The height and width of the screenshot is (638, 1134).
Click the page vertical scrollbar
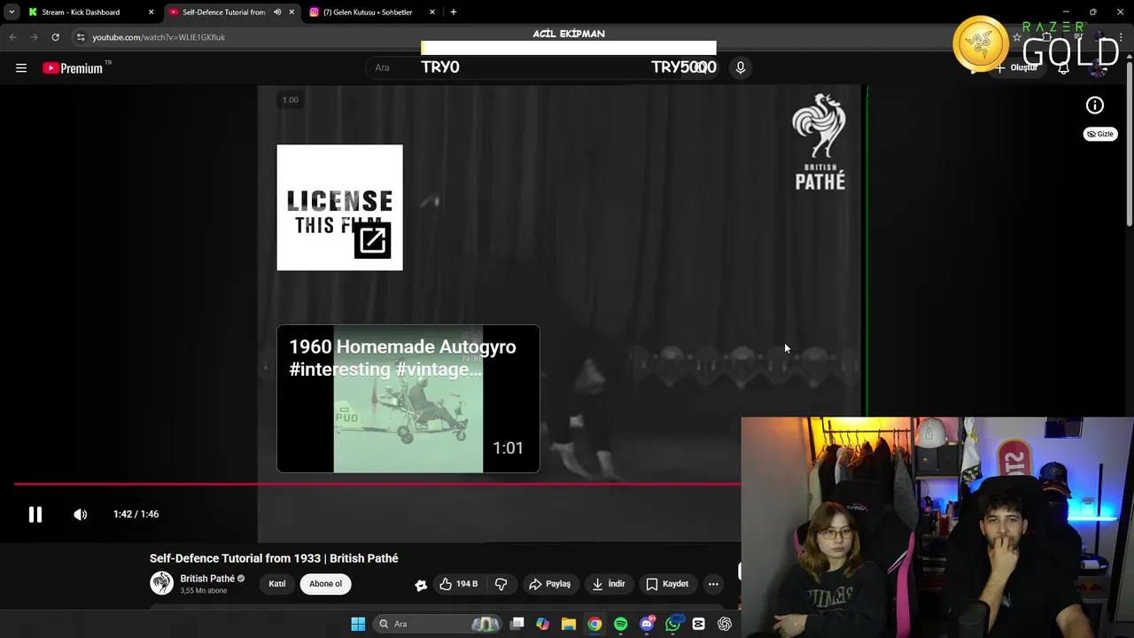(1129, 142)
